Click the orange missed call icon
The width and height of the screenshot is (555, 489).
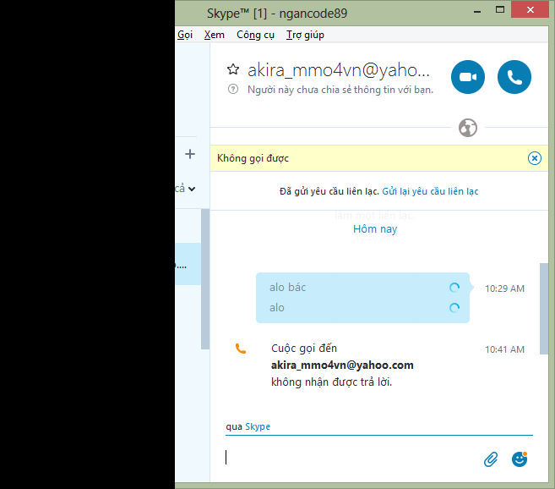pyautogui.click(x=241, y=349)
